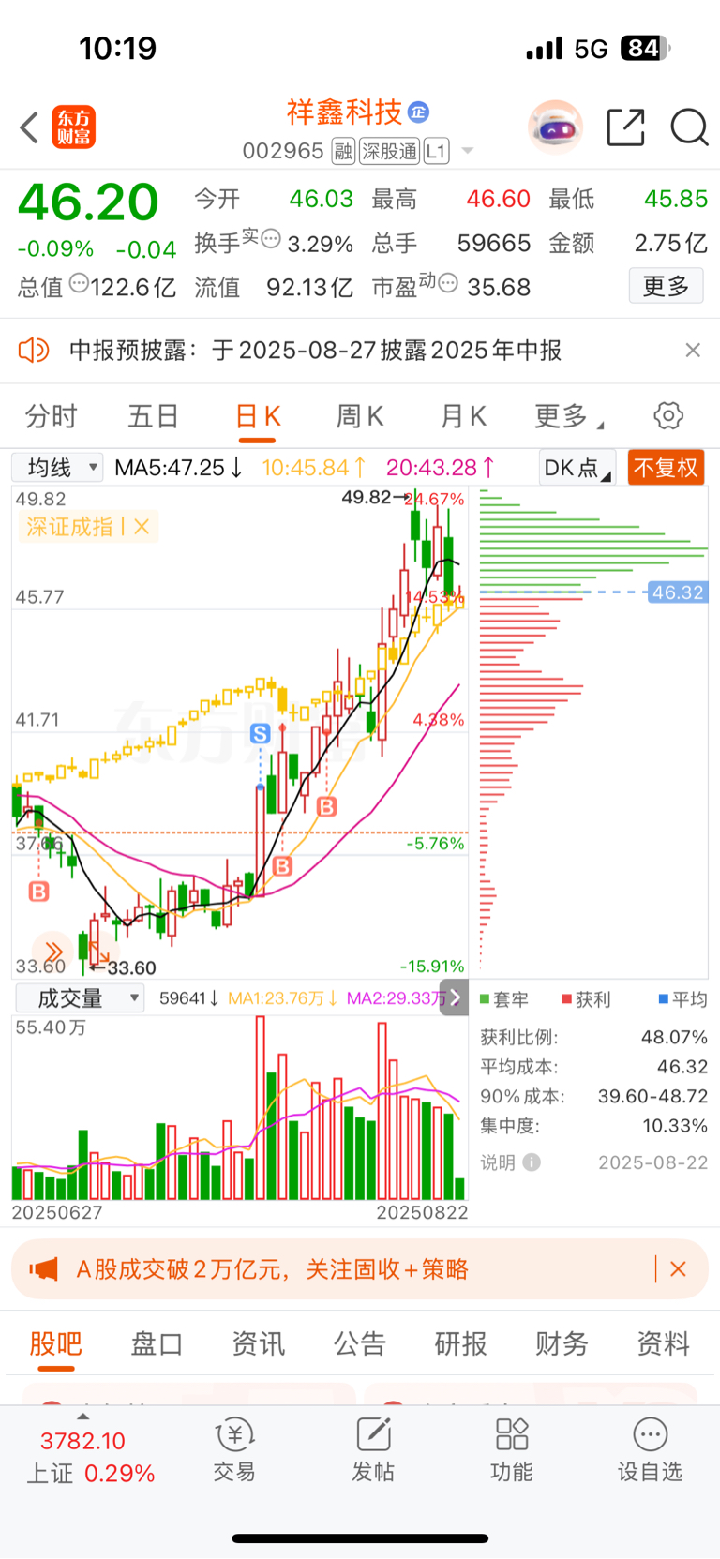Tap the B buy marker near 37.06
Screen dimensions: 720x1559
point(38,891)
